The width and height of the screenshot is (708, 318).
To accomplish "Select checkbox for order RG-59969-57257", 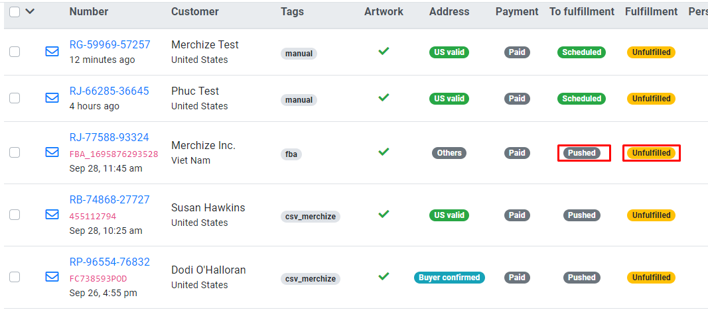I will [x=15, y=52].
